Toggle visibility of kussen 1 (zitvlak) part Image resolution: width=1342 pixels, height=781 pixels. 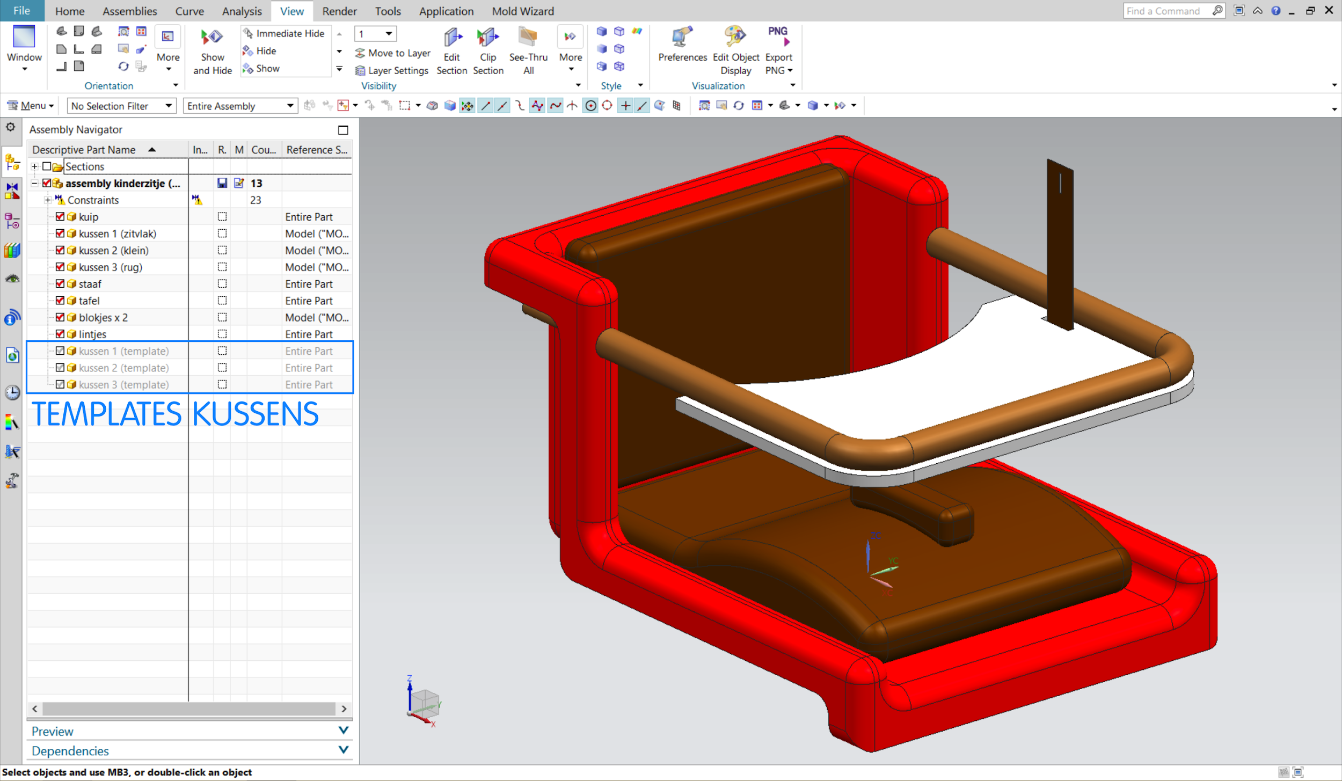tap(60, 233)
